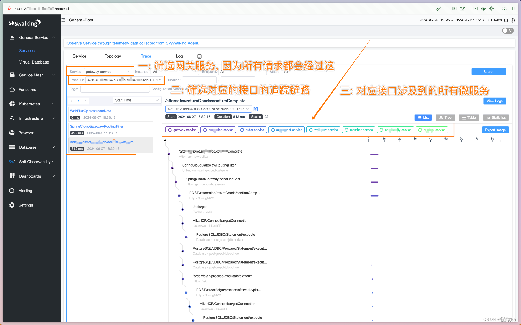Open browser extensions puzzle icon

[505, 9]
